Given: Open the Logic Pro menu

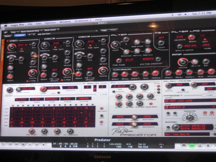Looking at the screenshot, I should (17, 25).
